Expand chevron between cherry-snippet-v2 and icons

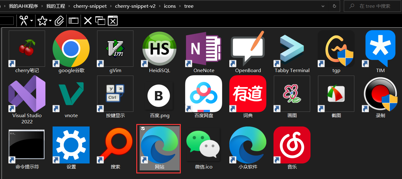tap(160, 6)
